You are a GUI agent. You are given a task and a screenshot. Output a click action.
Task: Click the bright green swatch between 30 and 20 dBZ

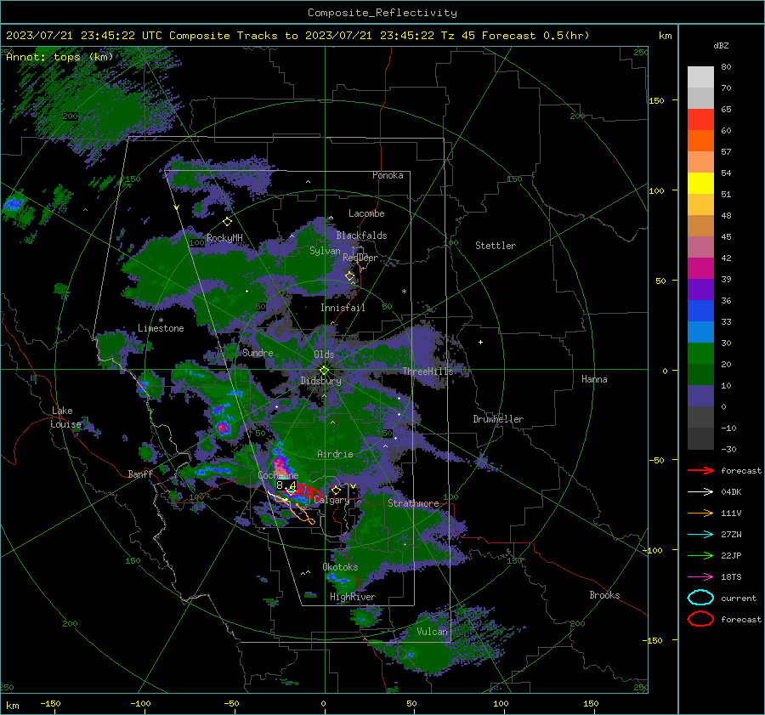[x=700, y=354]
